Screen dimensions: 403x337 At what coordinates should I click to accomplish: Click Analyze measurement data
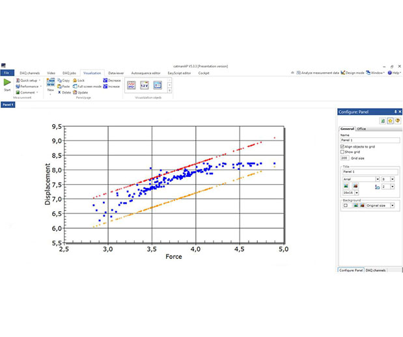pos(317,73)
